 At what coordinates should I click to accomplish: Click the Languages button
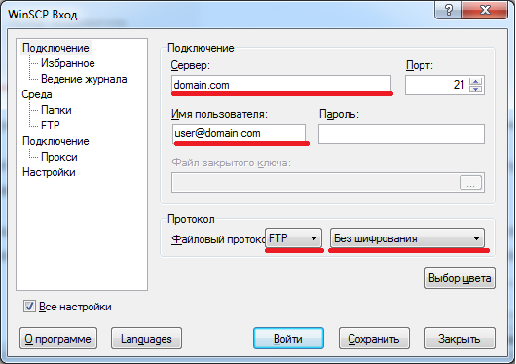tap(146, 339)
